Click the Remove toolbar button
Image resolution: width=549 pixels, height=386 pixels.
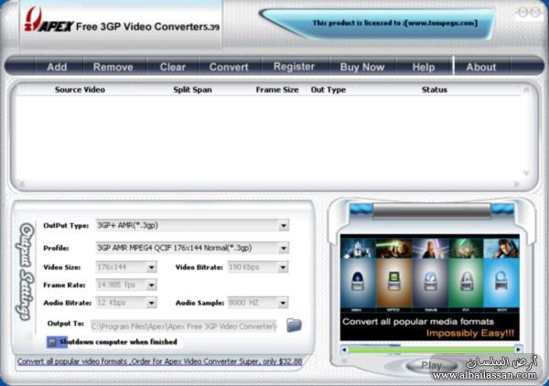pos(113,67)
